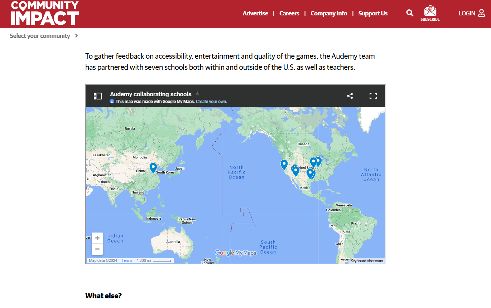Click the 'Map data ©2024' text

click(103, 260)
